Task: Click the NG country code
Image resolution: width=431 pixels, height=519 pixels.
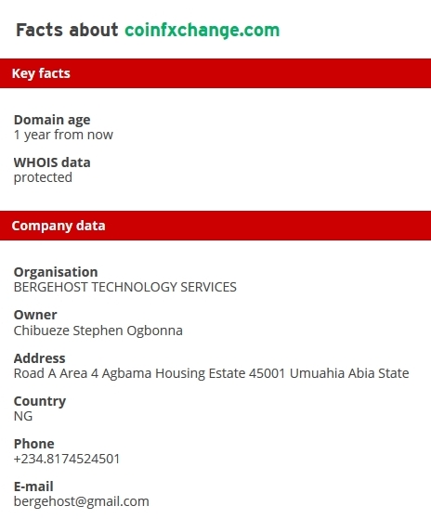Action: coord(23,416)
